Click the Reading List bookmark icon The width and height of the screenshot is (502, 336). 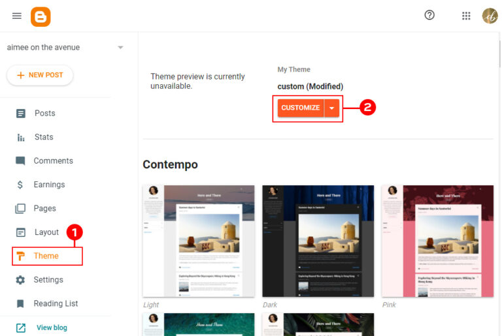[20, 304]
